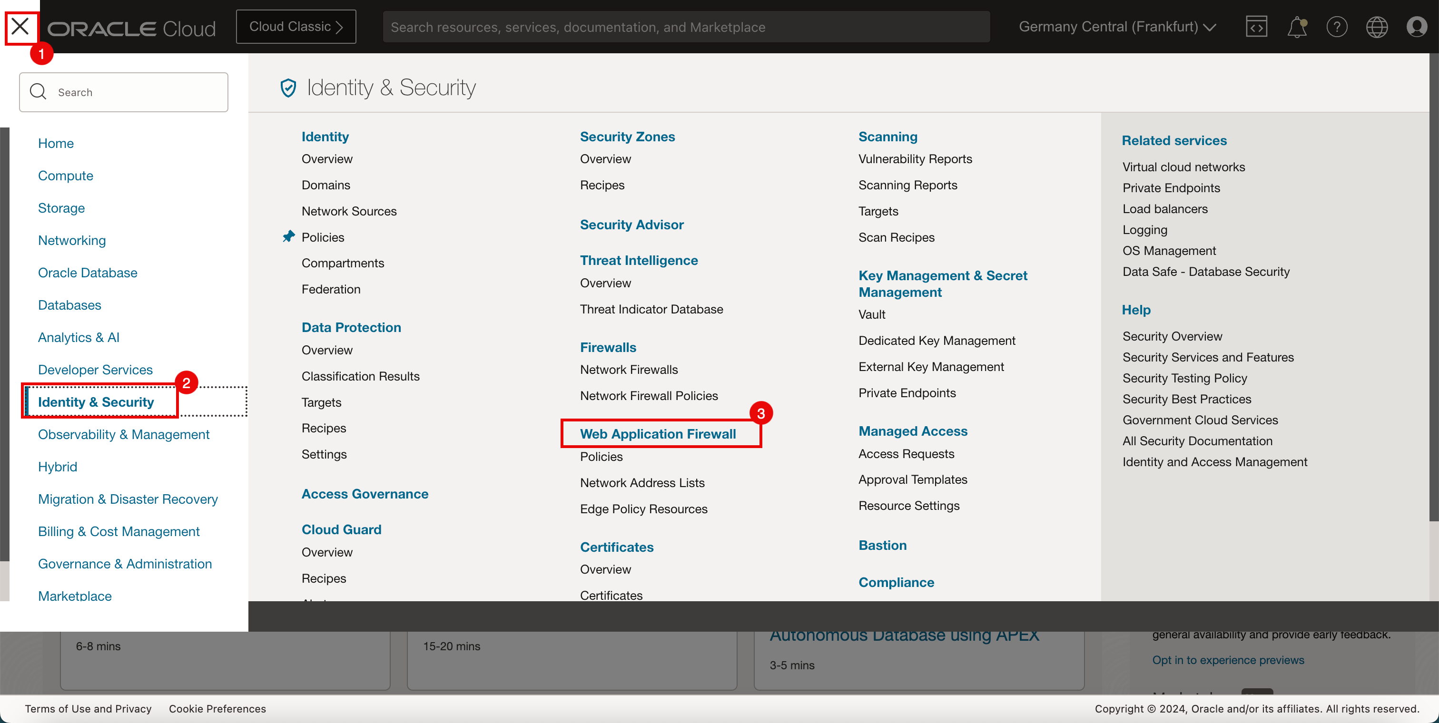This screenshot has width=1439, height=723.
Task: Click the terminal/cloud shell icon
Action: [1256, 27]
